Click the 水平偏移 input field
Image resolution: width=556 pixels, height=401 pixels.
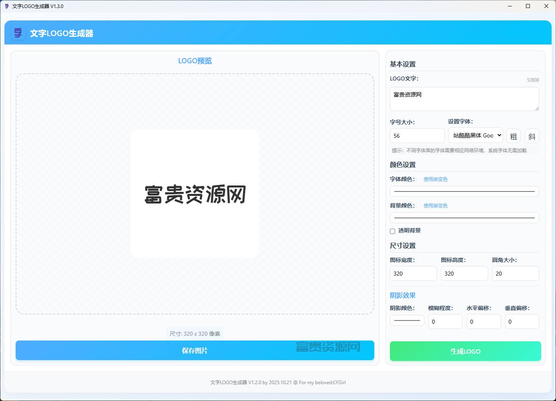tap(484, 322)
